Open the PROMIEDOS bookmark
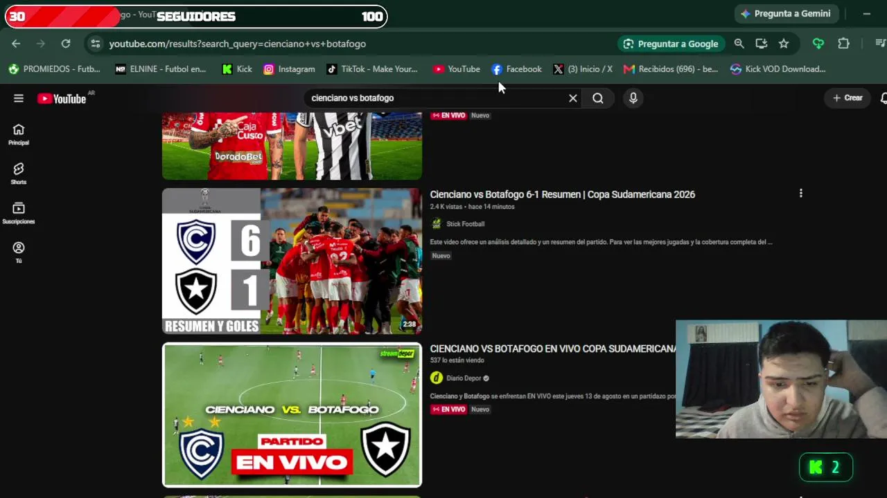The width and height of the screenshot is (887, 498). [54, 69]
